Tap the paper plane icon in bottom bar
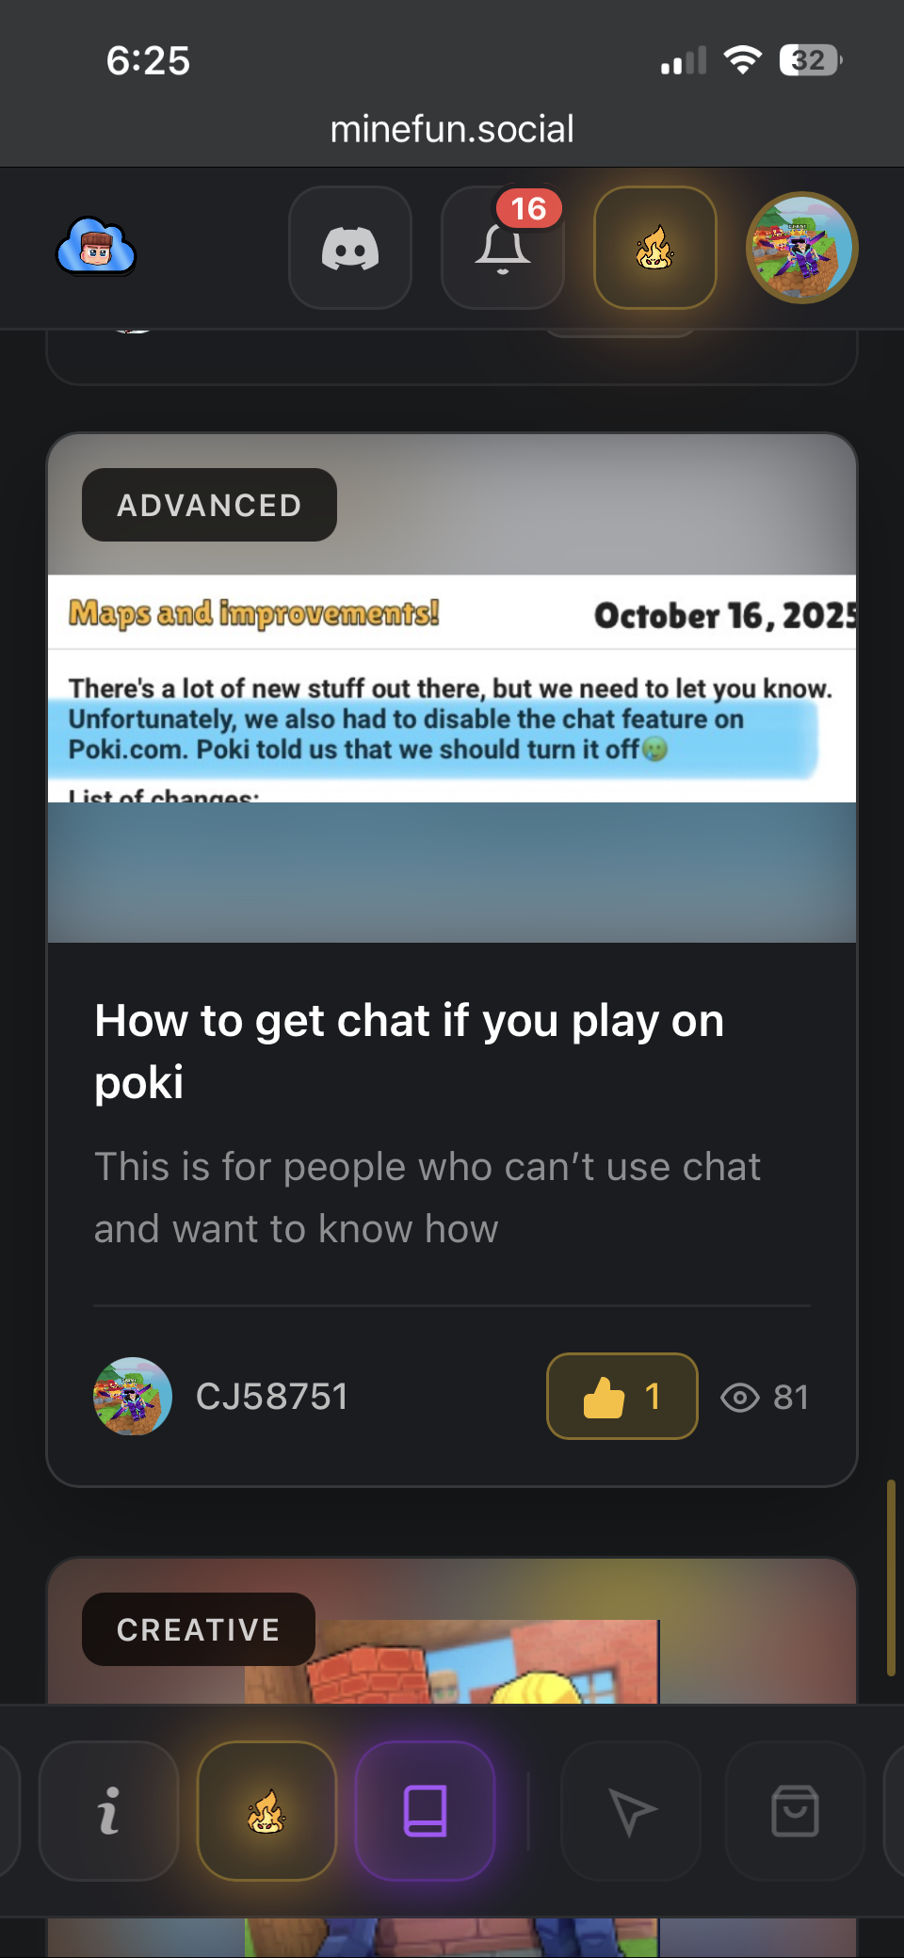This screenshot has height=1958, width=904. point(631,1810)
